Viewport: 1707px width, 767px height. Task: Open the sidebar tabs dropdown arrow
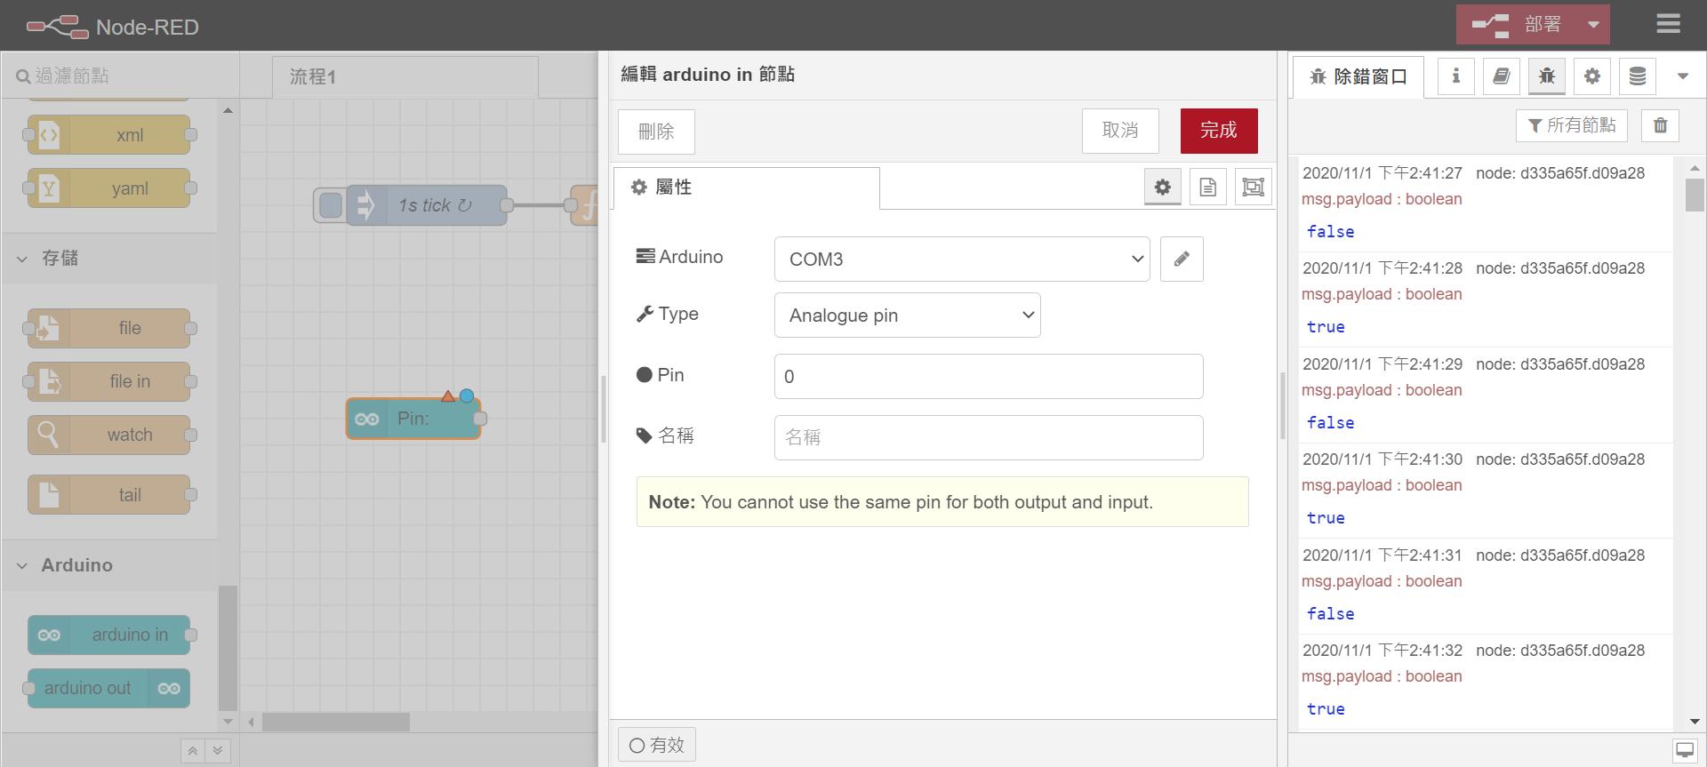pyautogui.click(x=1682, y=76)
